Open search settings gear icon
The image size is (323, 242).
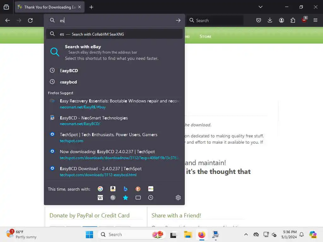coord(178,198)
